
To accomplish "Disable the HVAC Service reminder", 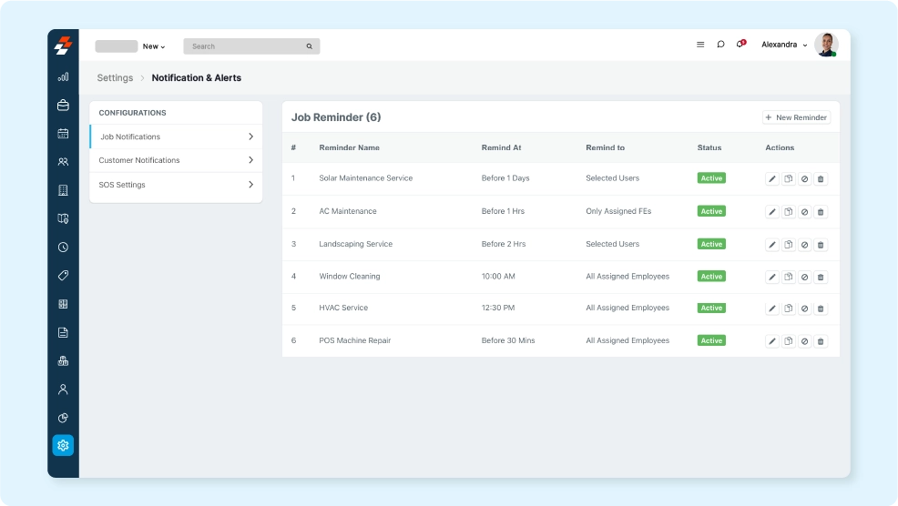I will (804, 309).
